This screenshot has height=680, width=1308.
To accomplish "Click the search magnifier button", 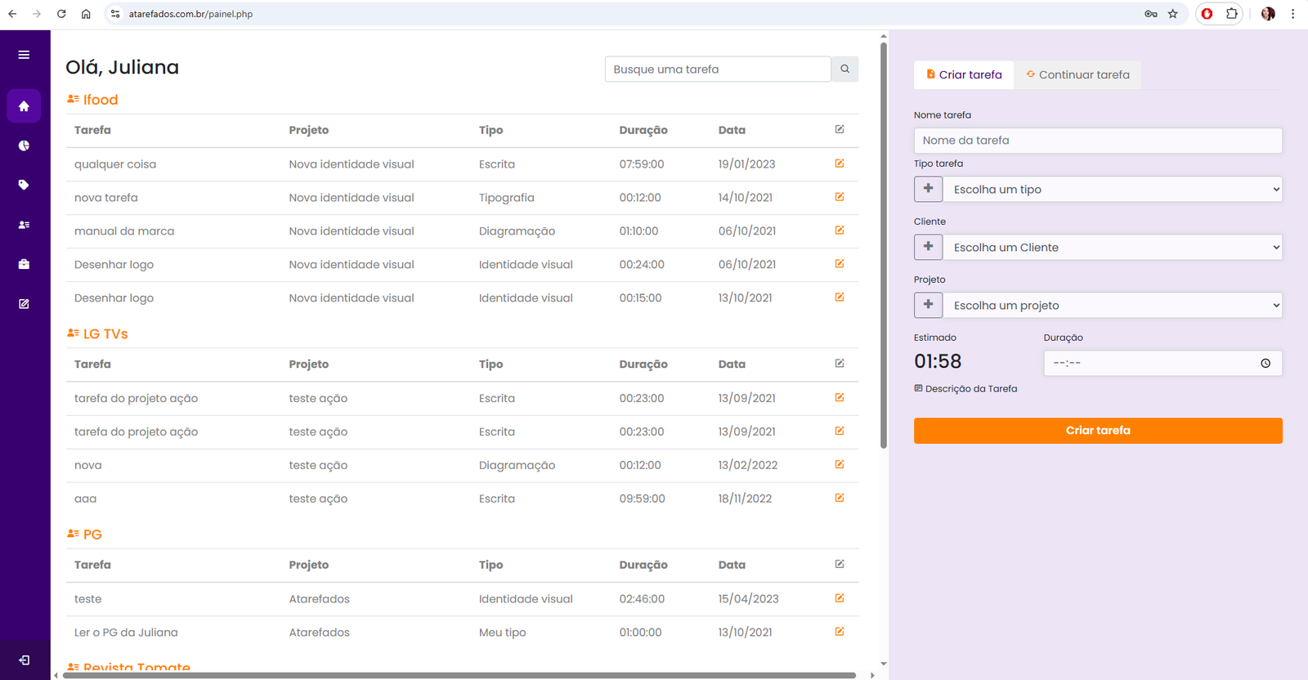I will [x=844, y=69].
